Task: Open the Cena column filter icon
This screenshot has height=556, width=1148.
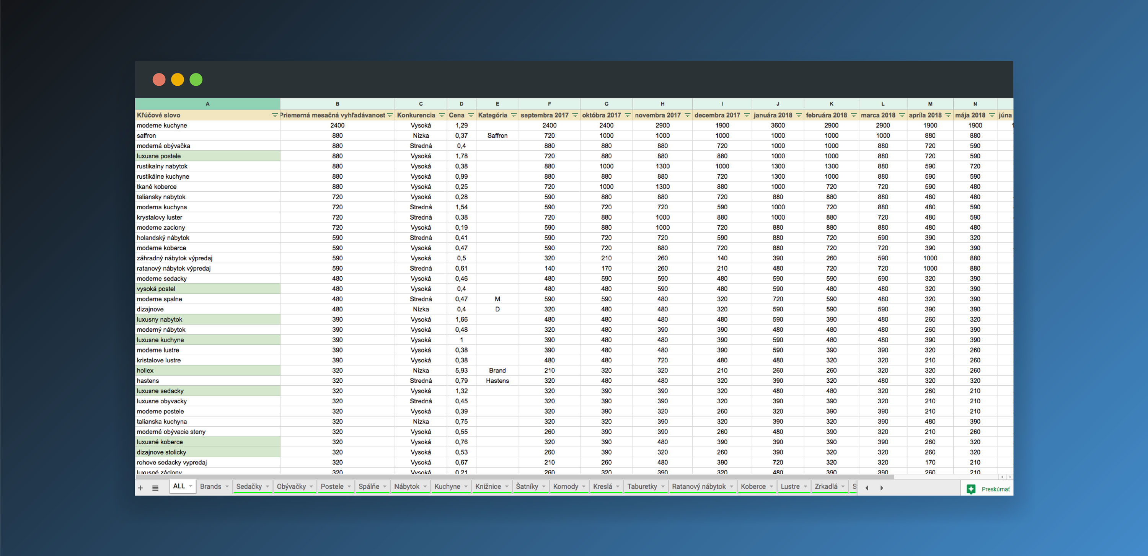Action: point(471,115)
